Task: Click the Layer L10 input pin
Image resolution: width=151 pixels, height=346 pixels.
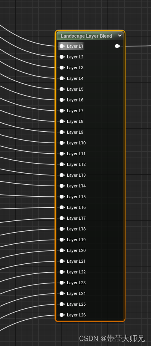Action: pos(62,143)
